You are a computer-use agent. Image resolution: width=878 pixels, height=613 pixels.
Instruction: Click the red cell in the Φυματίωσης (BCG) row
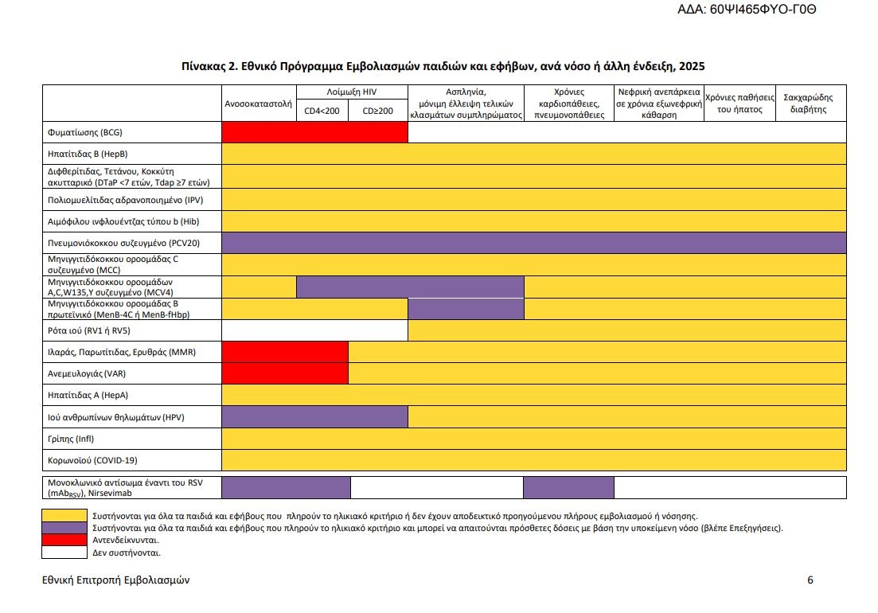point(314,132)
